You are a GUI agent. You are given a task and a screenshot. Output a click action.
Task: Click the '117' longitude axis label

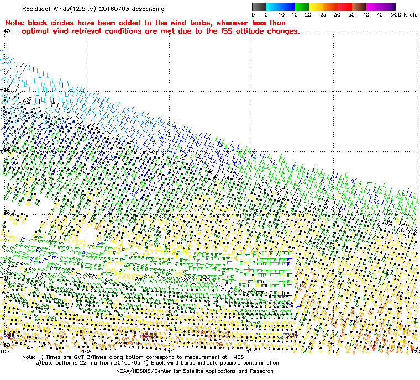(x=333, y=351)
